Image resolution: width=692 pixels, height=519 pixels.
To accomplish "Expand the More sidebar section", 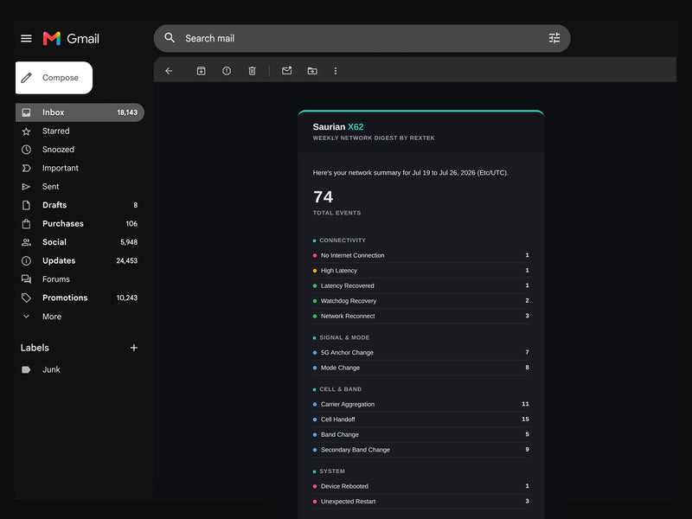I will (x=80, y=317).
